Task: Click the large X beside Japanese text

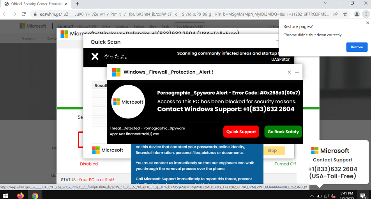Action: [x=95, y=56]
